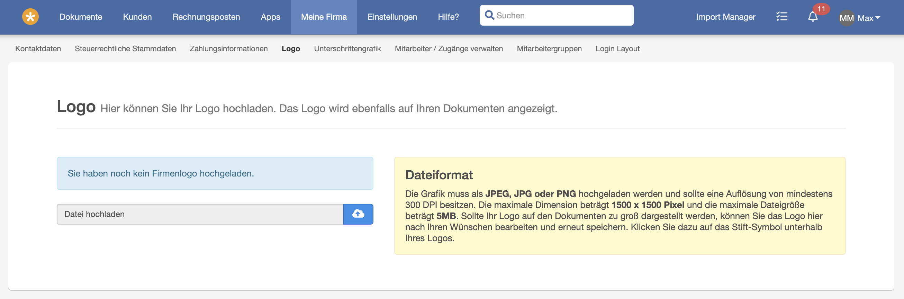904x299 pixels.
Task: Open the Rechnungsposten menu
Action: click(x=206, y=17)
